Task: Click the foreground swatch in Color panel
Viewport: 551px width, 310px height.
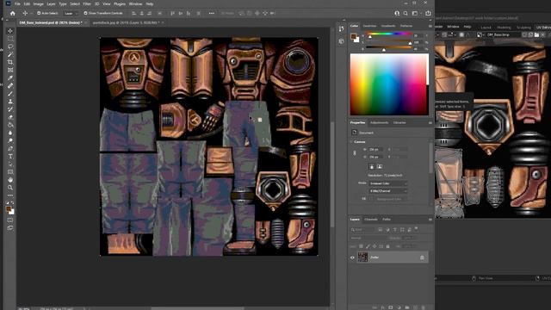Action: tap(354, 36)
